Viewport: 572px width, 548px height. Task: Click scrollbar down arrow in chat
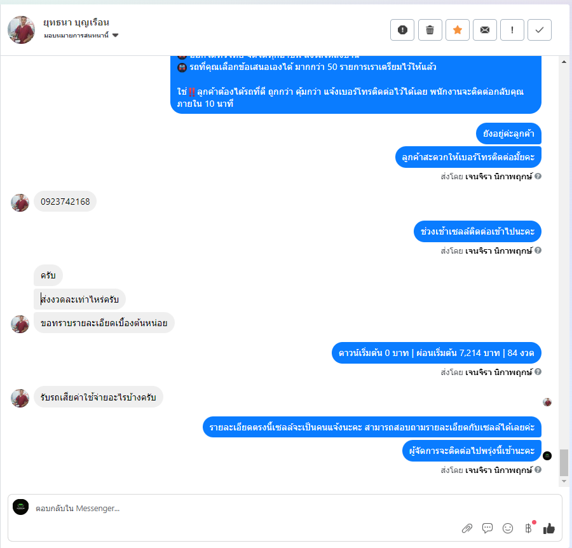[564, 481]
